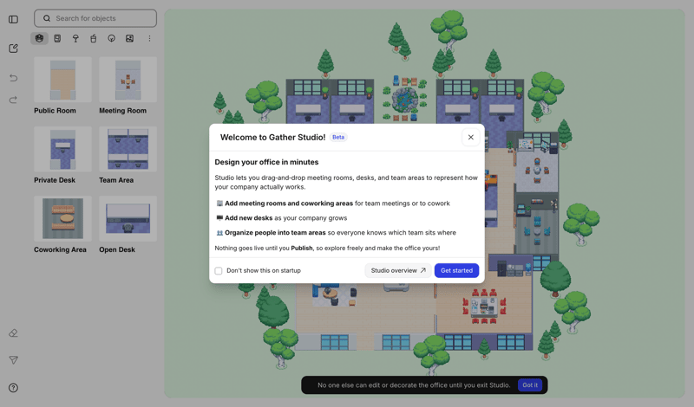The image size is (694, 407).
Task: Select the tree nature category icon
Action: 112,38
